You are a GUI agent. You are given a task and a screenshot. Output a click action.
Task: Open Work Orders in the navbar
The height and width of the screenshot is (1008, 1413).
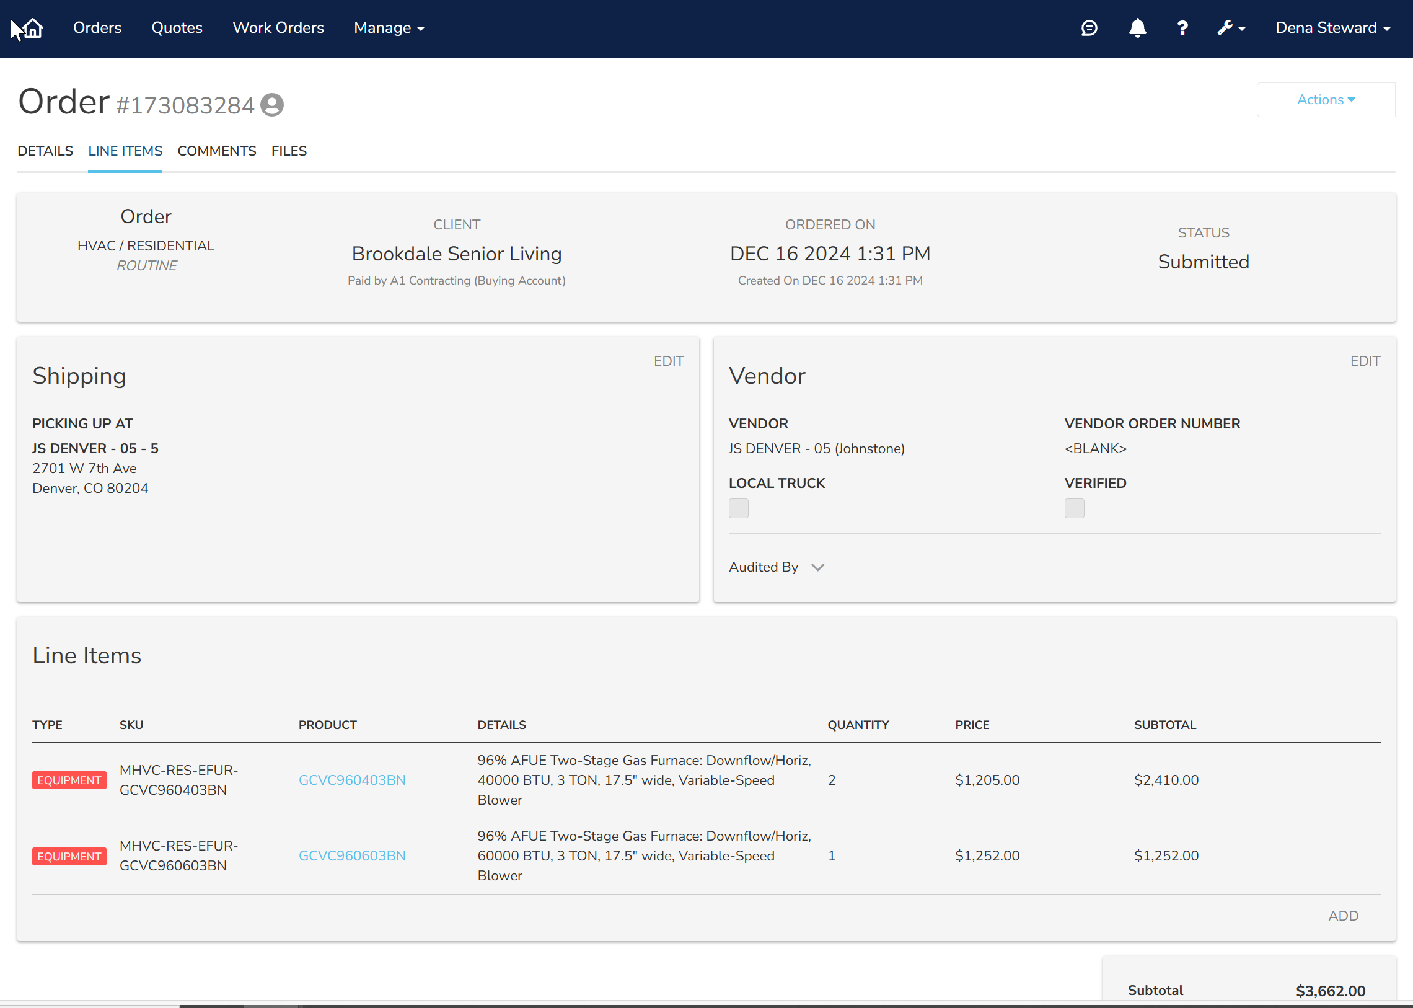[x=278, y=28]
